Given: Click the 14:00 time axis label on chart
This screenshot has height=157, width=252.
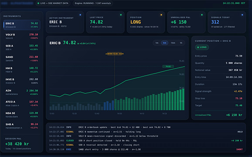Looking at the screenshot, I should coord(119,114).
